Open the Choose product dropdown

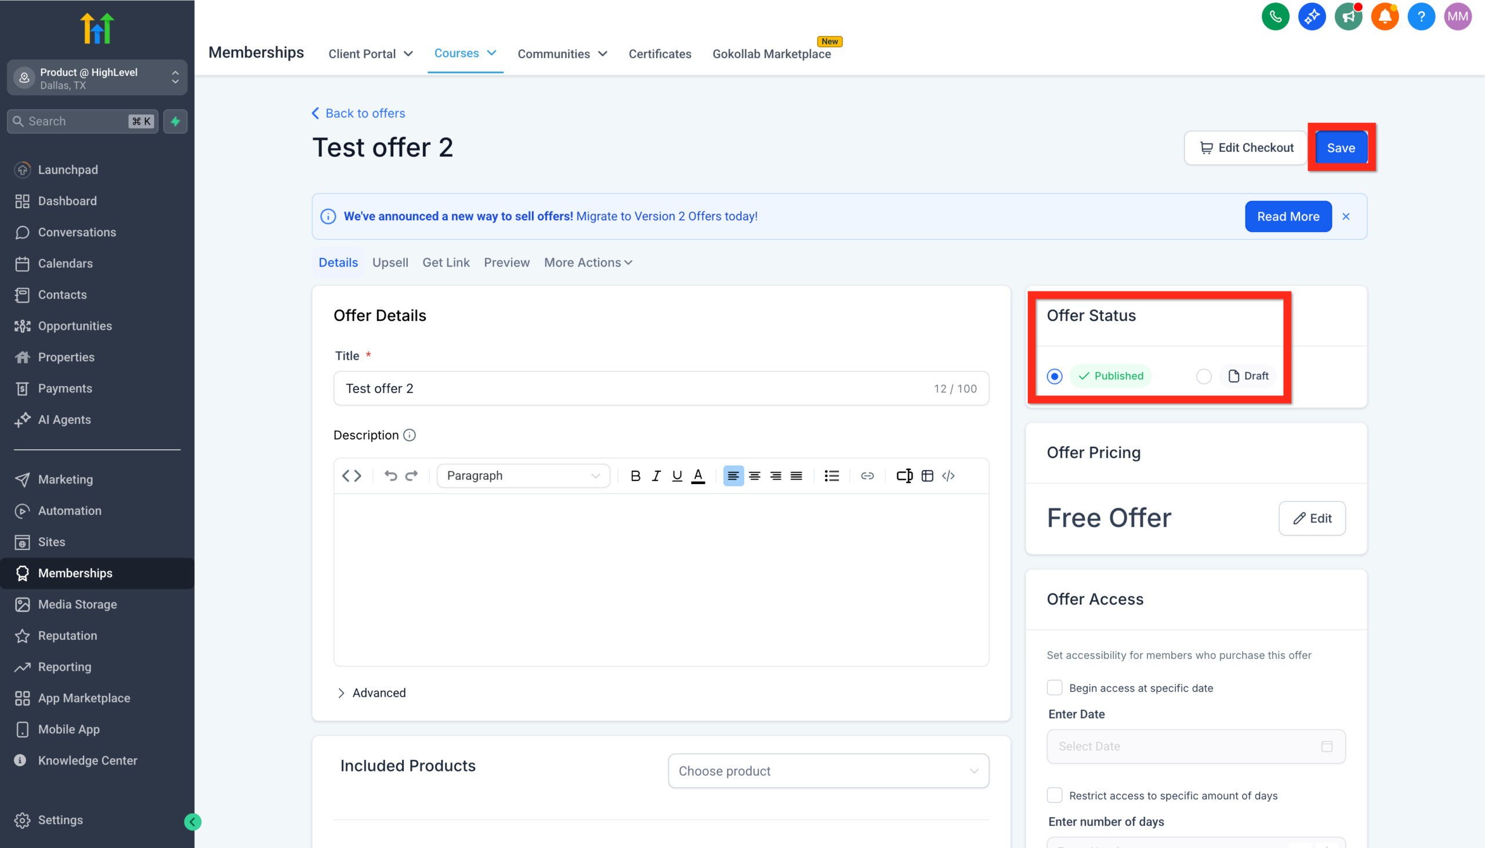tap(828, 770)
